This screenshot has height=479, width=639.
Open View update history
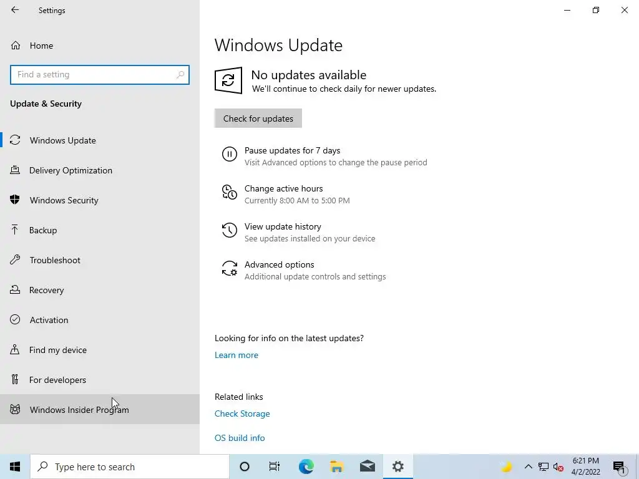[x=298, y=232]
